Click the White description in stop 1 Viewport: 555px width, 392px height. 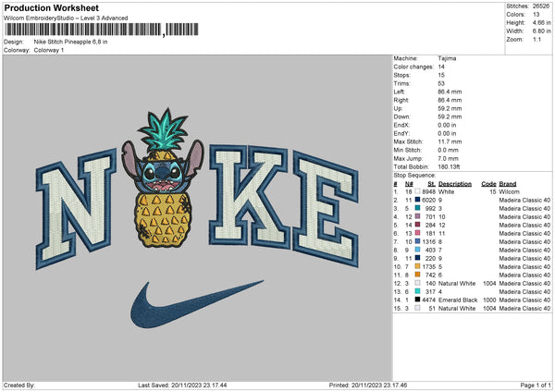coord(446,191)
